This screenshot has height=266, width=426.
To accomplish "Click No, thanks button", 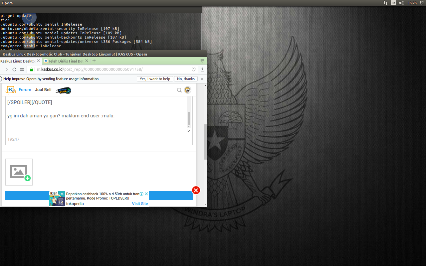I will click(x=186, y=79).
